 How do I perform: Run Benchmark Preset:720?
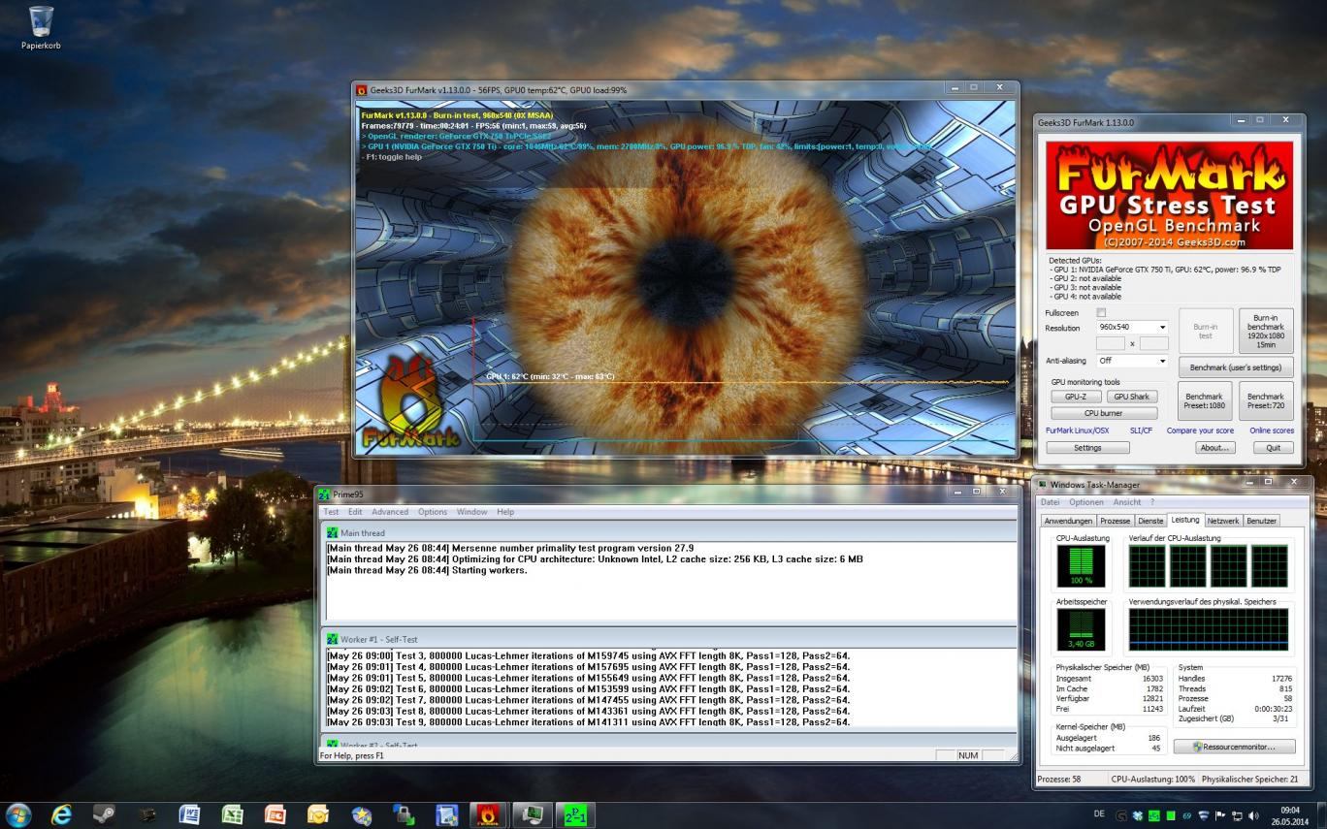[x=1266, y=400]
